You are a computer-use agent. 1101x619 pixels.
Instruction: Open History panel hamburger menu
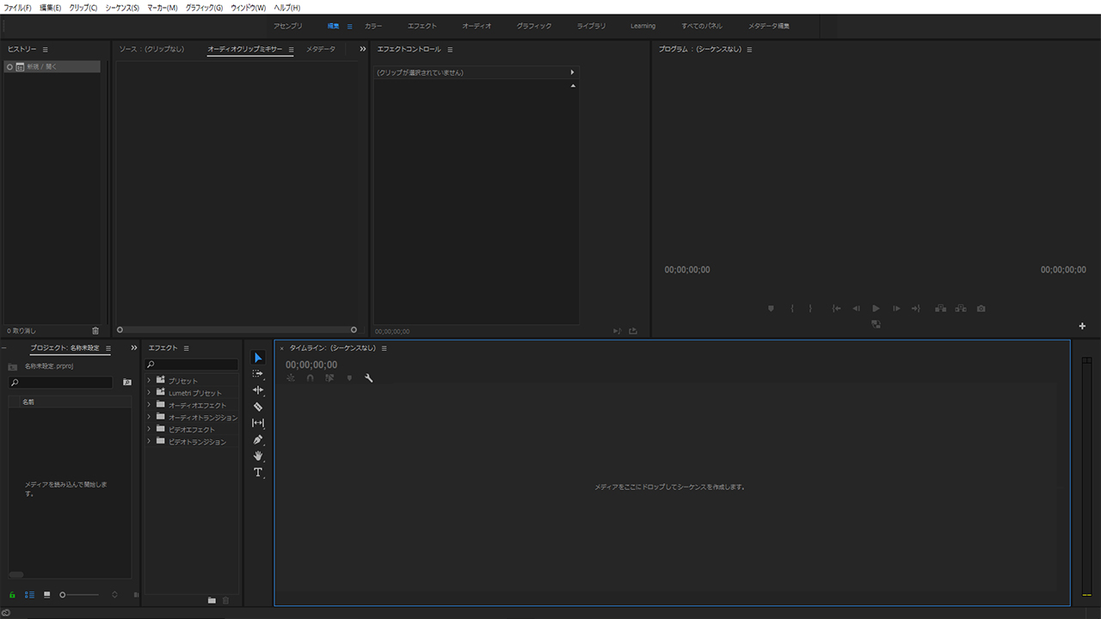point(46,50)
